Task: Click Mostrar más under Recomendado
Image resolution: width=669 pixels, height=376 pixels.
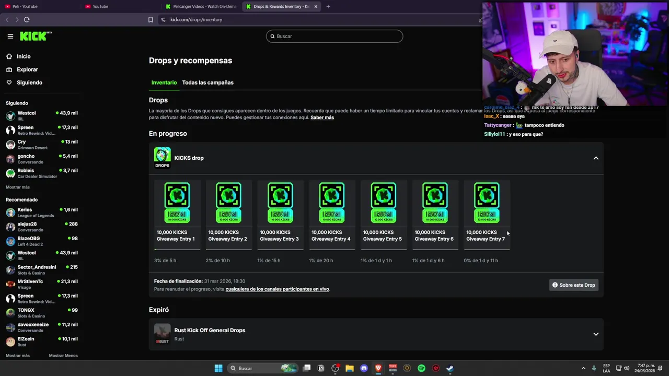Action: point(18,356)
